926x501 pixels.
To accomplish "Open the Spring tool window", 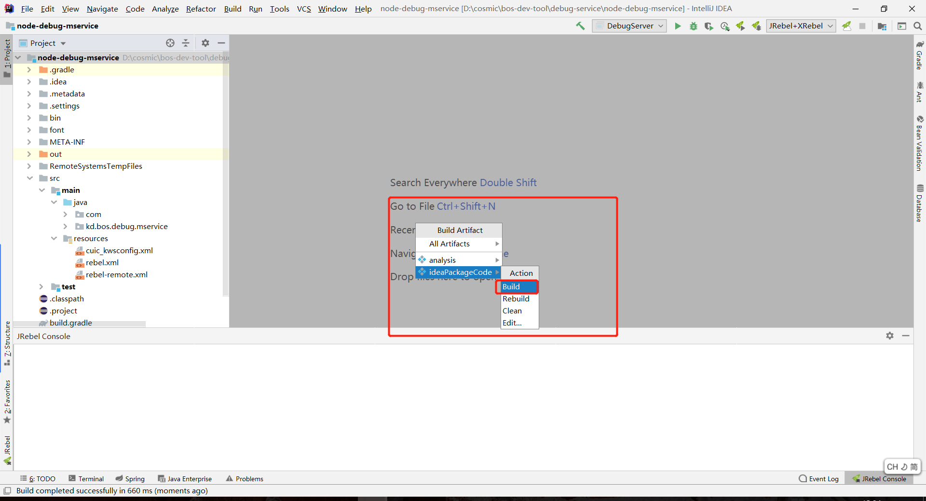I will tap(130, 478).
